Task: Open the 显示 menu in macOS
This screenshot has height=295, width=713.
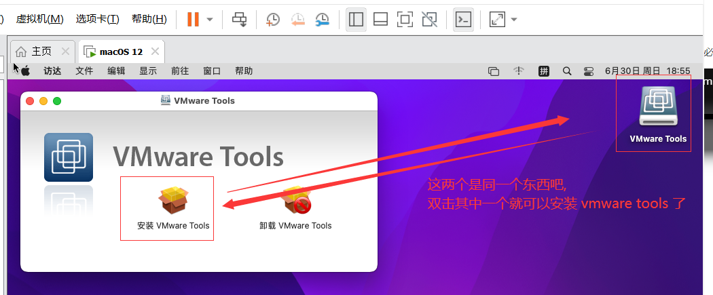Action: coord(148,71)
